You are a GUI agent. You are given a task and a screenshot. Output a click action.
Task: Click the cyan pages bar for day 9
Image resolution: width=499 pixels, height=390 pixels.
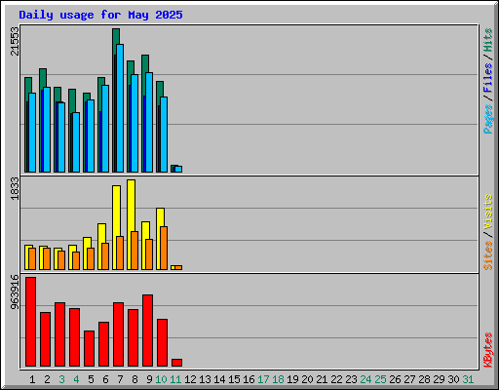[x=149, y=122]
